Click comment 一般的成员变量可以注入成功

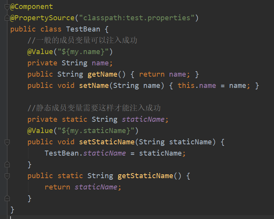pos(82,40)
